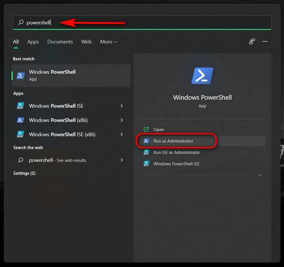This screenshot has width=284, height=267.
Task: Switch to the Documents tab
Action: (60, 41)
